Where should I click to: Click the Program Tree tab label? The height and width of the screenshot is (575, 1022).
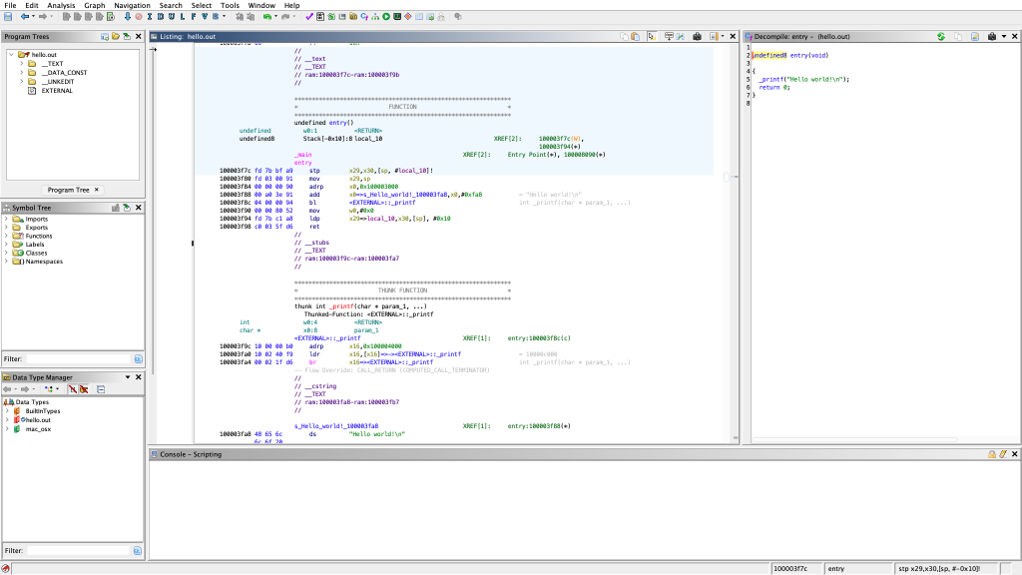point(68,190)
